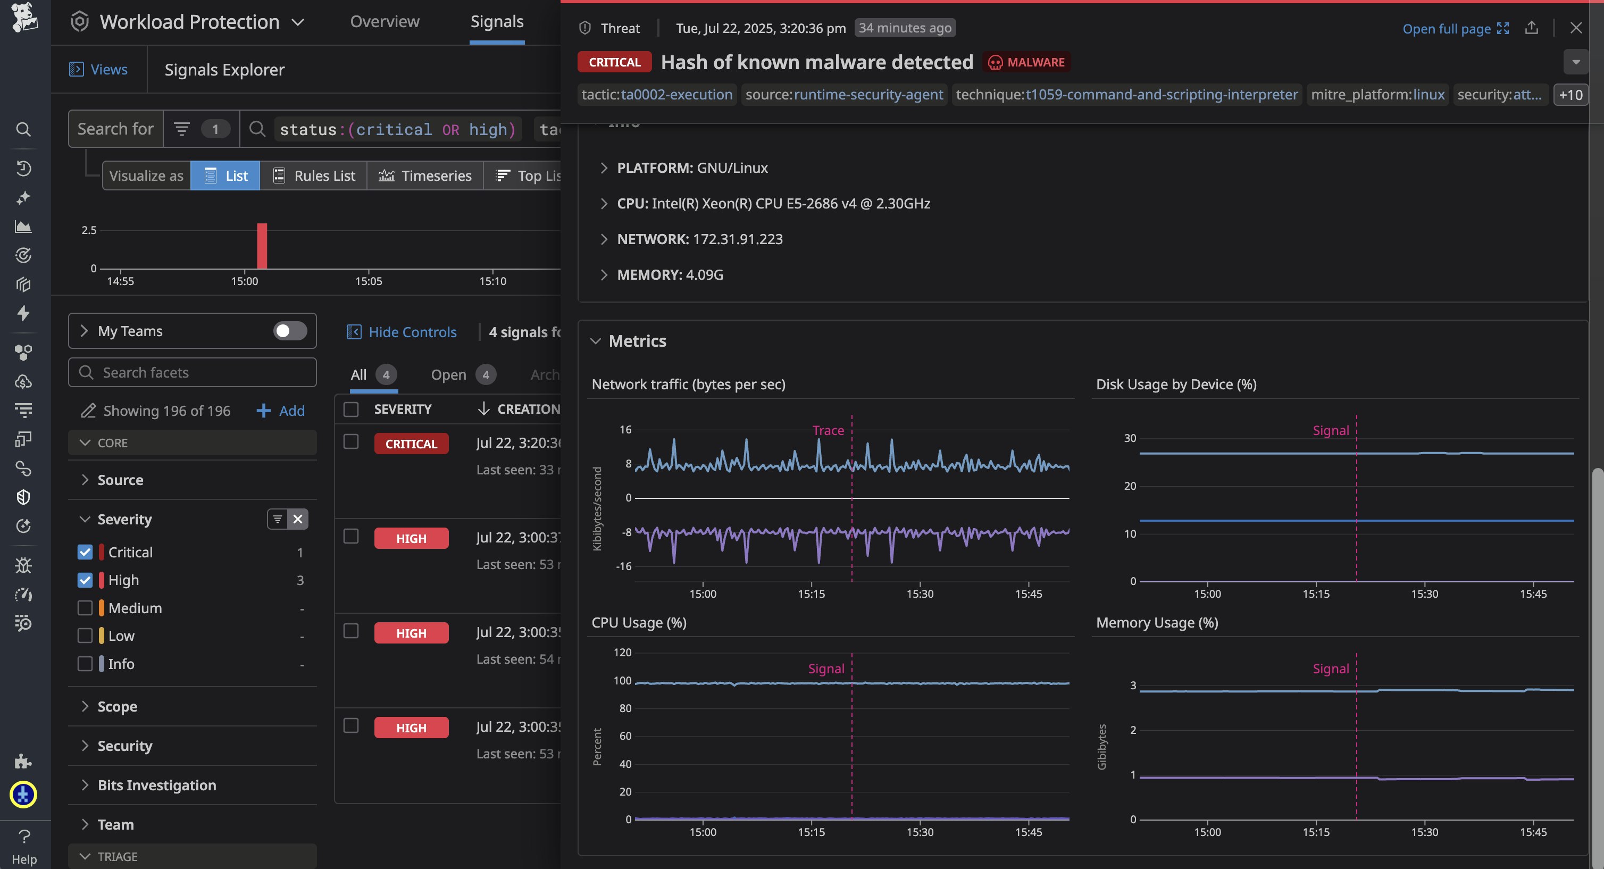Viewport: 1604px width, 869px height.
Task: Open the puzzle piece integrations icon
Action: [23, 761]
